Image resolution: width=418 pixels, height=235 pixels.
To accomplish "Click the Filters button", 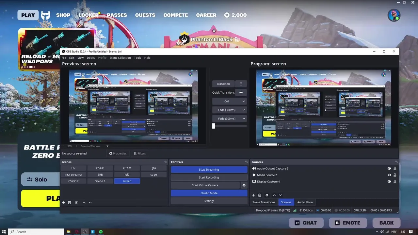I will point(140,153).
